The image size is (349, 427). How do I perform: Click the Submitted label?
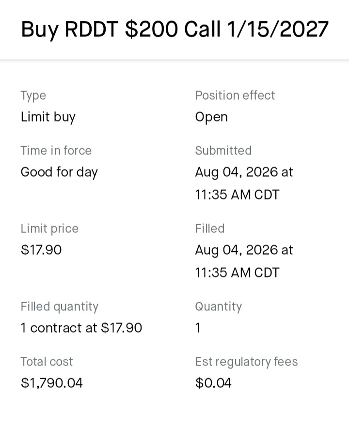click(223, 151)
